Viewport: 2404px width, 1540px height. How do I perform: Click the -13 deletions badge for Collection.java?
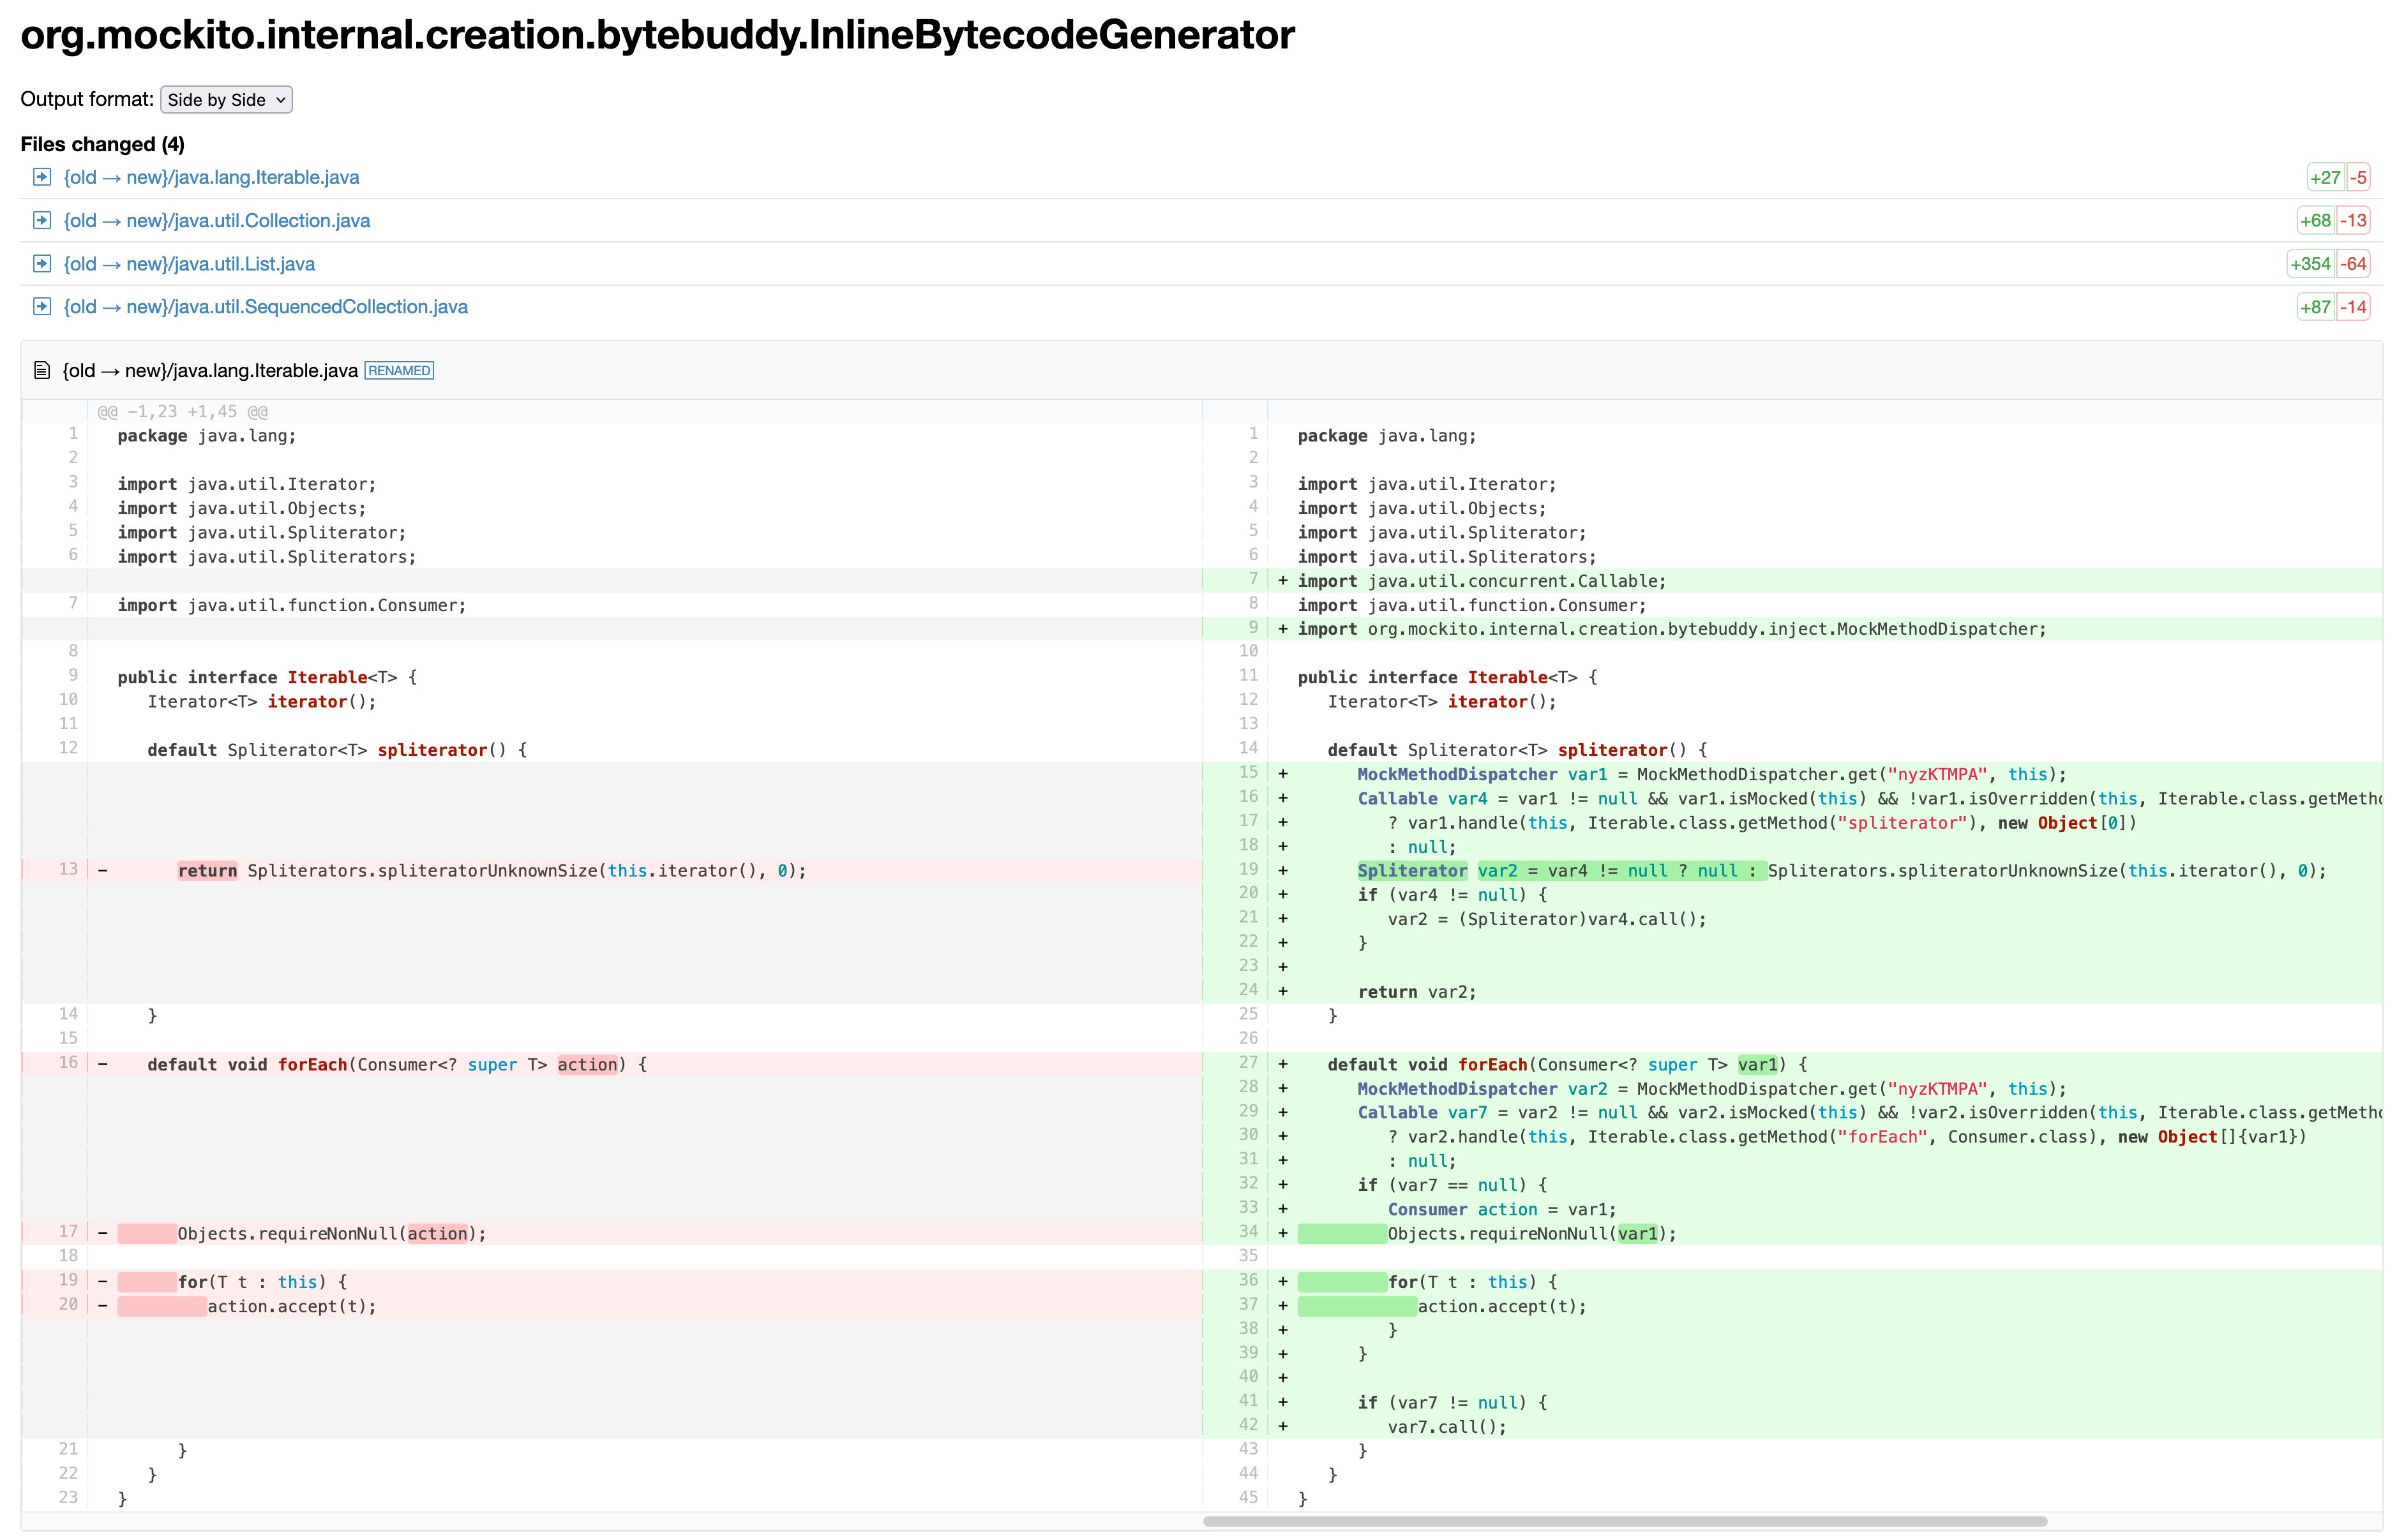click(2354, 221)
